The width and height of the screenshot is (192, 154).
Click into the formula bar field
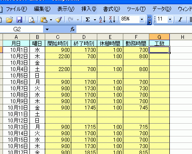[x=134, y=30]
